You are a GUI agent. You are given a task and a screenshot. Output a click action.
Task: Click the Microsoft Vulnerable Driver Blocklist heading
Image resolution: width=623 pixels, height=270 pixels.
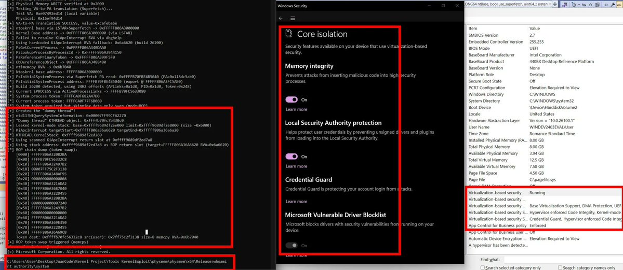[x=336, y=215]
